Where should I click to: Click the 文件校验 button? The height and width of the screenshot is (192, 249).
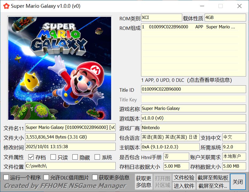coord(184,178)
